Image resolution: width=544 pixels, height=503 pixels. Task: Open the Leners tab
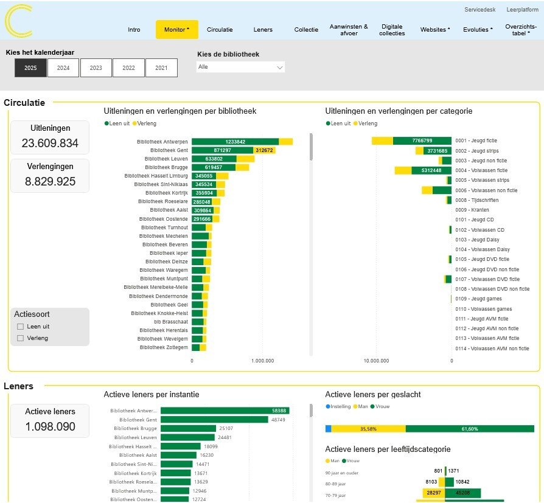point(263,29)
